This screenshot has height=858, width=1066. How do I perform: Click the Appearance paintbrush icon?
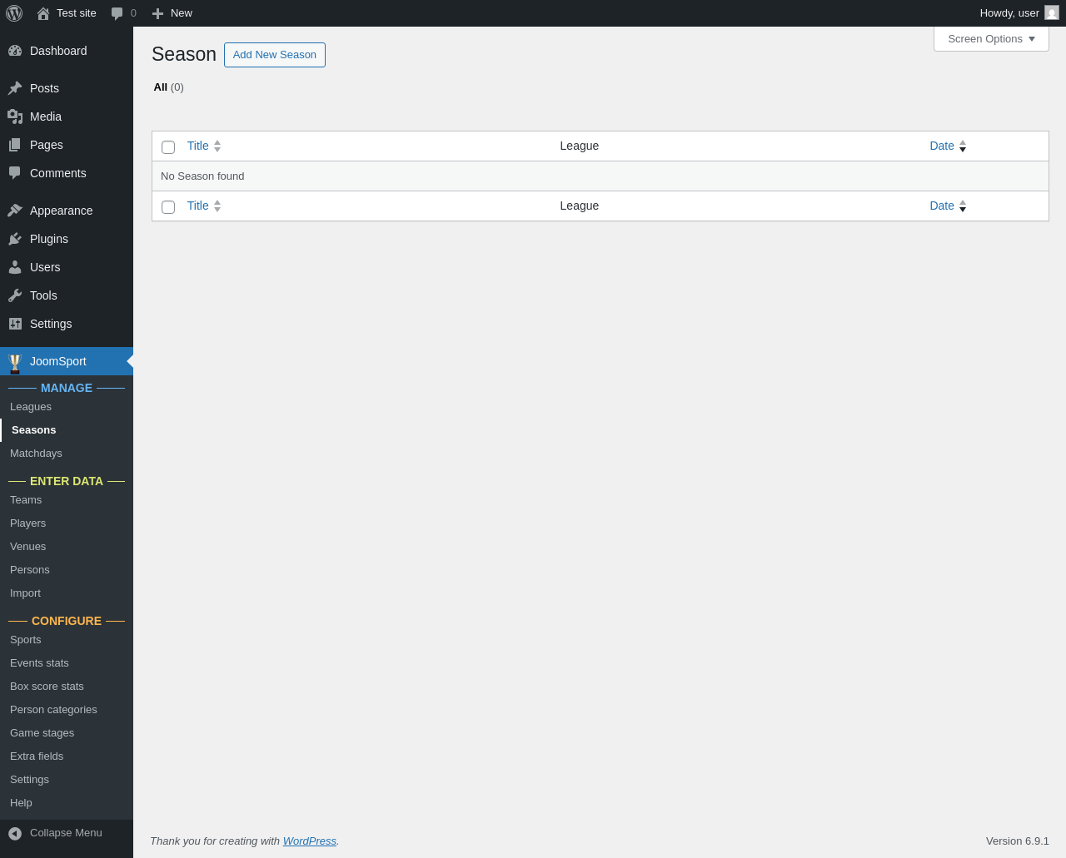pos(15,211)
